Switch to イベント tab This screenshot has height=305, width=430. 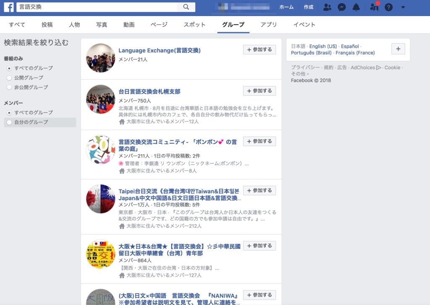pos(304,25)
